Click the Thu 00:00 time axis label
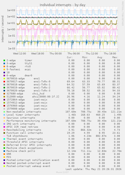 tap(56, 53)
